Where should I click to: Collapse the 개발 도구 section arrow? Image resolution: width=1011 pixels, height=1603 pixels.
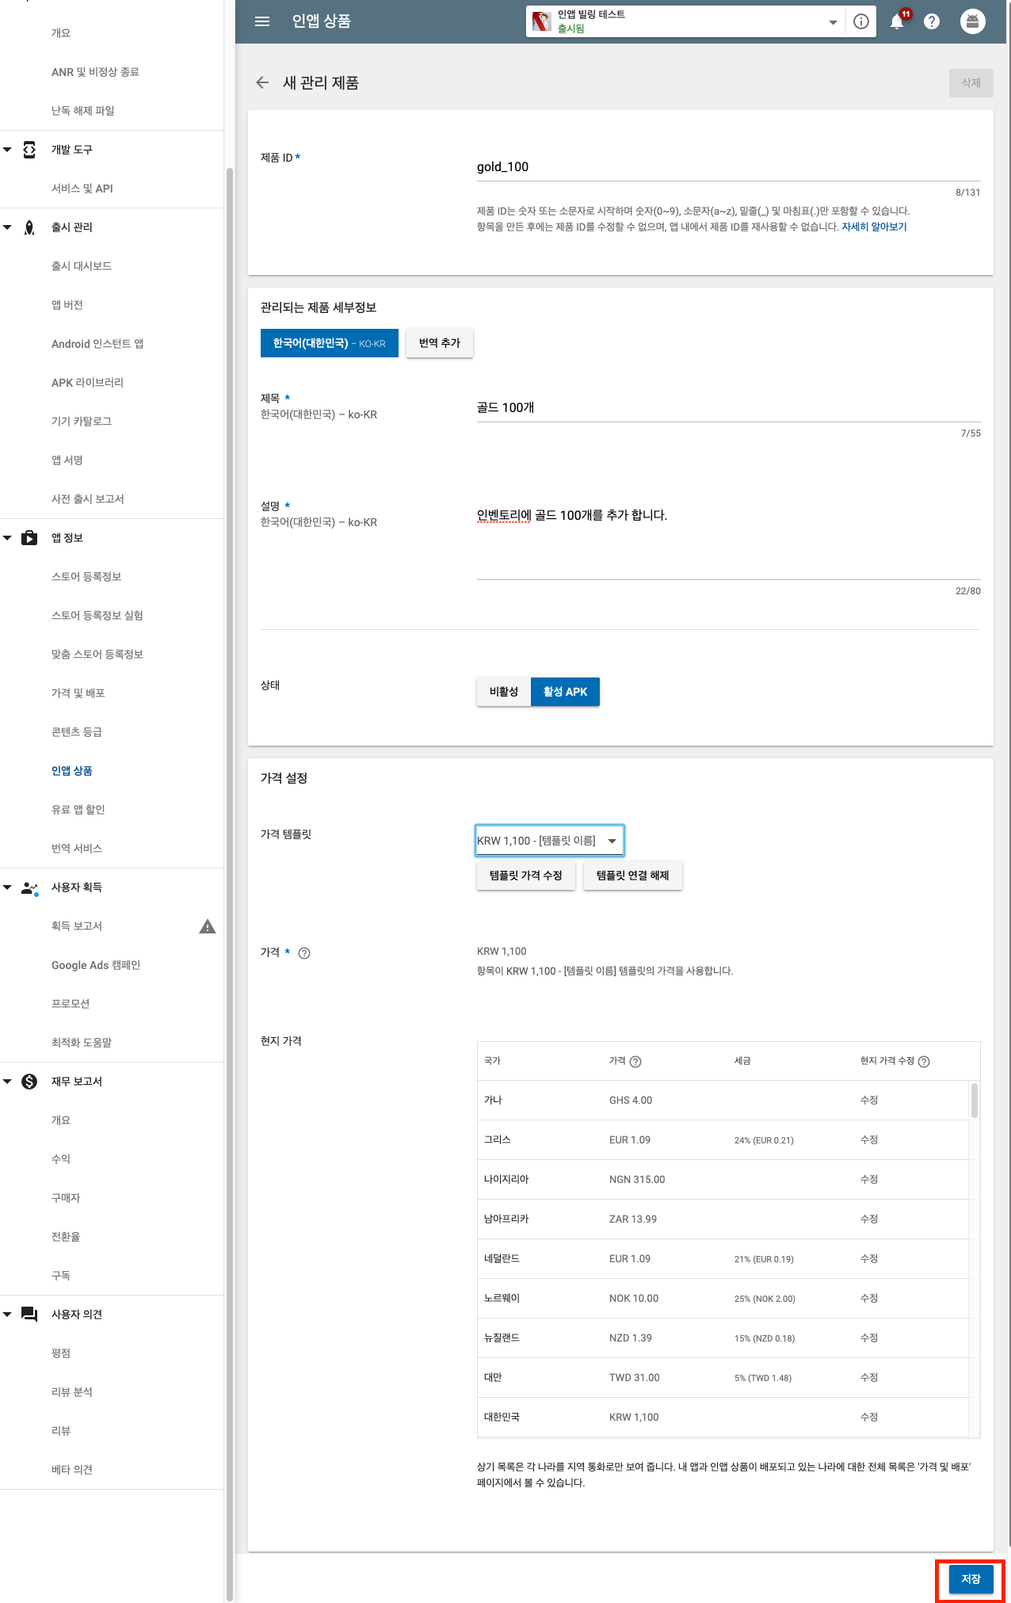coord(7,149)
